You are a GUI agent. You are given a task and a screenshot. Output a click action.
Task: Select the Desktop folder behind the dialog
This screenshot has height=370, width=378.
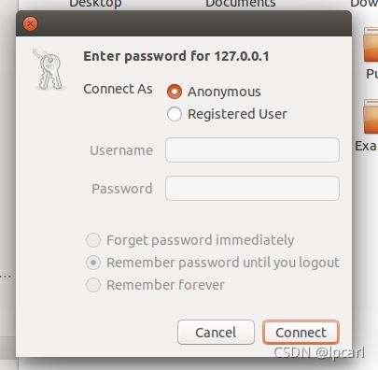[95, 4]
